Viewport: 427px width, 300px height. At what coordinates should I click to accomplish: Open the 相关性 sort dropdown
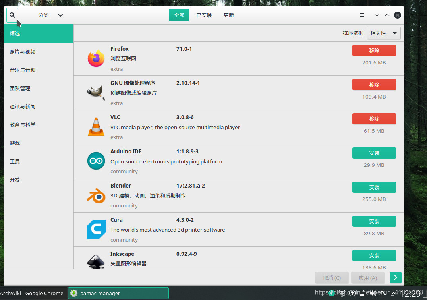[383, 33]
